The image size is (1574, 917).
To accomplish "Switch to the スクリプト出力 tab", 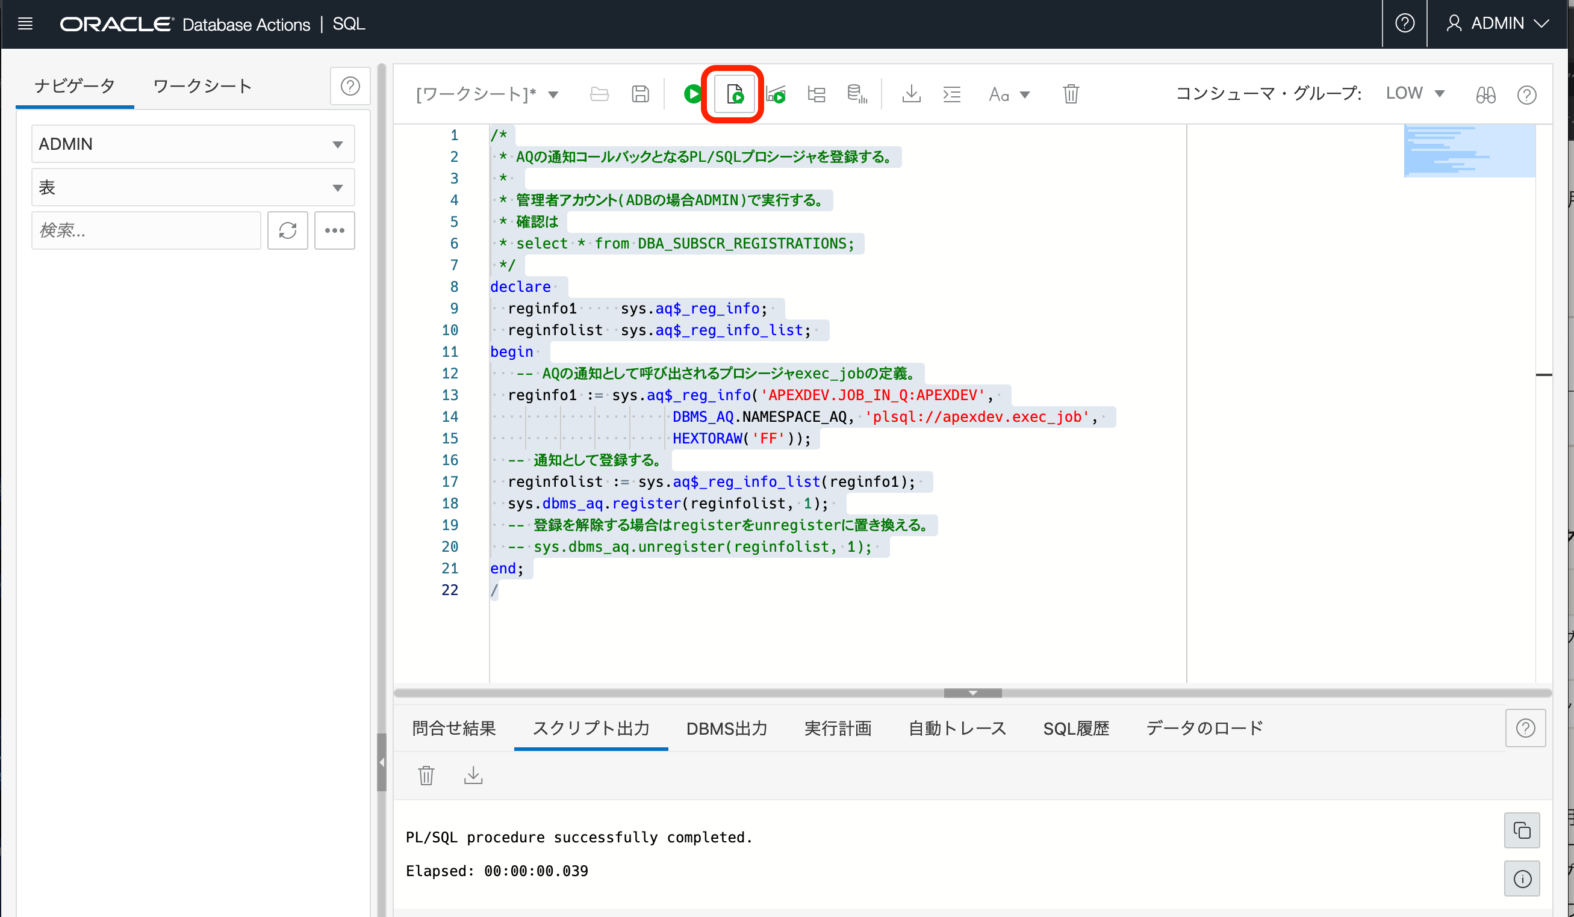I will 591,729.
